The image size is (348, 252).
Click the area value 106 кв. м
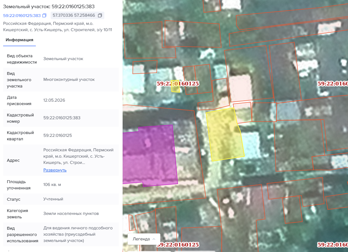52,184
